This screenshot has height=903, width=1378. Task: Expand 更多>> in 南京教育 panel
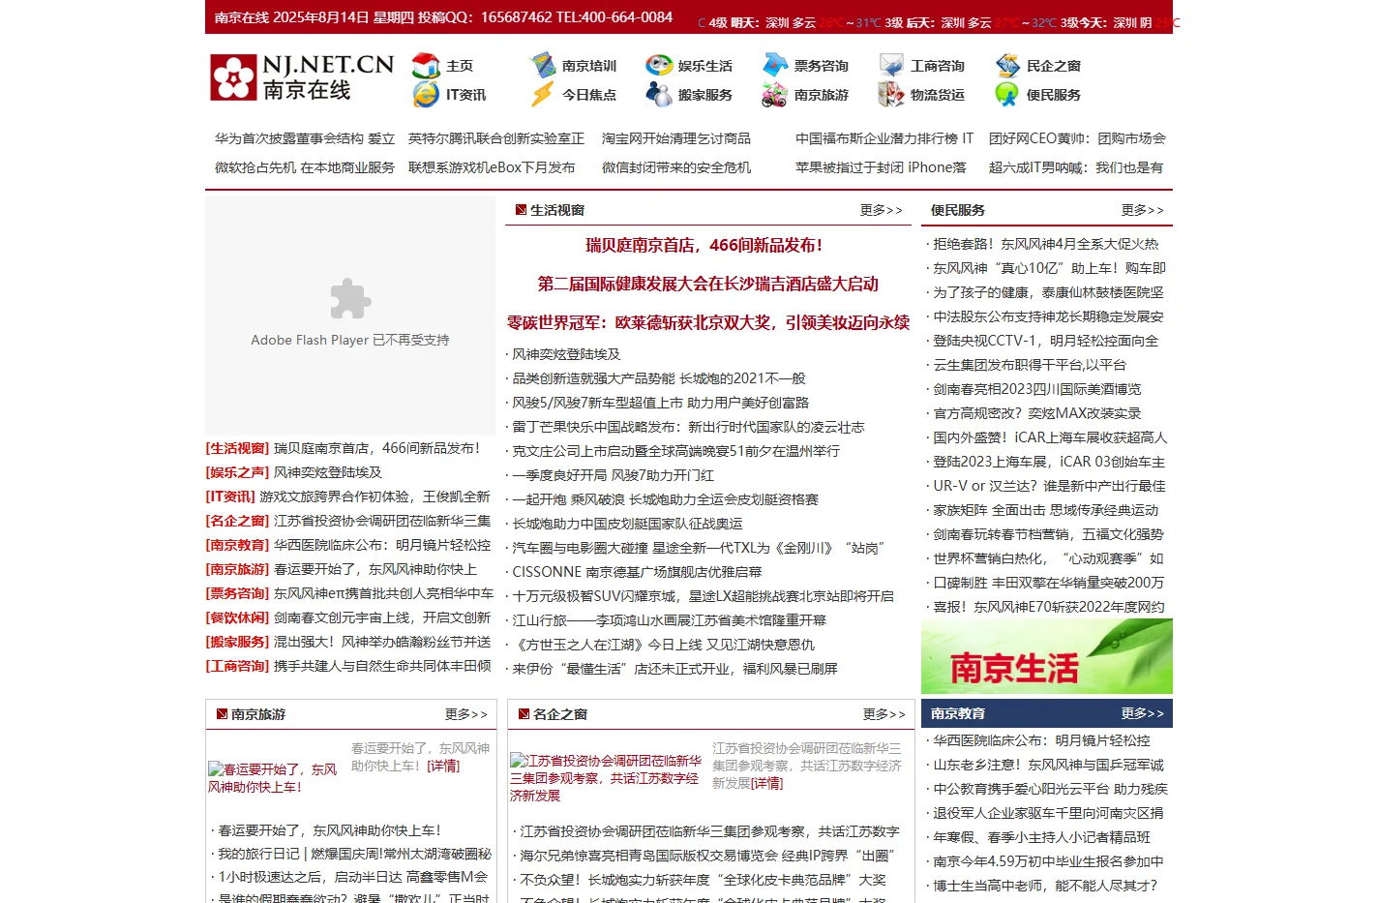click(1143, 713)
